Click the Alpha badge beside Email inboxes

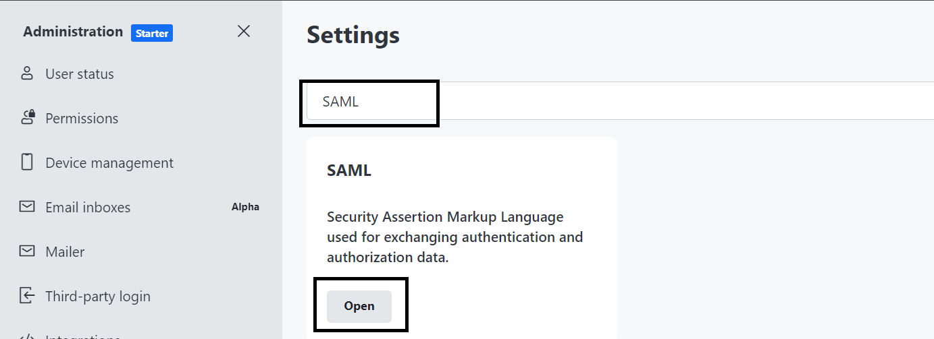[245, 207]
